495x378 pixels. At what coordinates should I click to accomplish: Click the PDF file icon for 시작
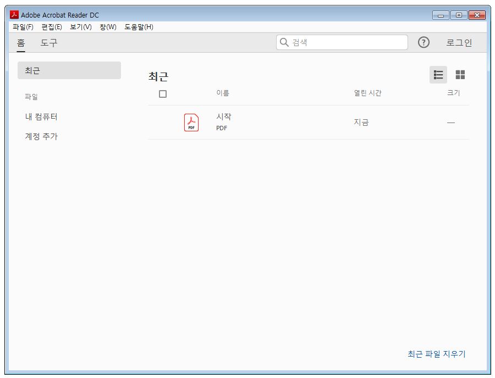pyautogui.click(x=191, y=123)
